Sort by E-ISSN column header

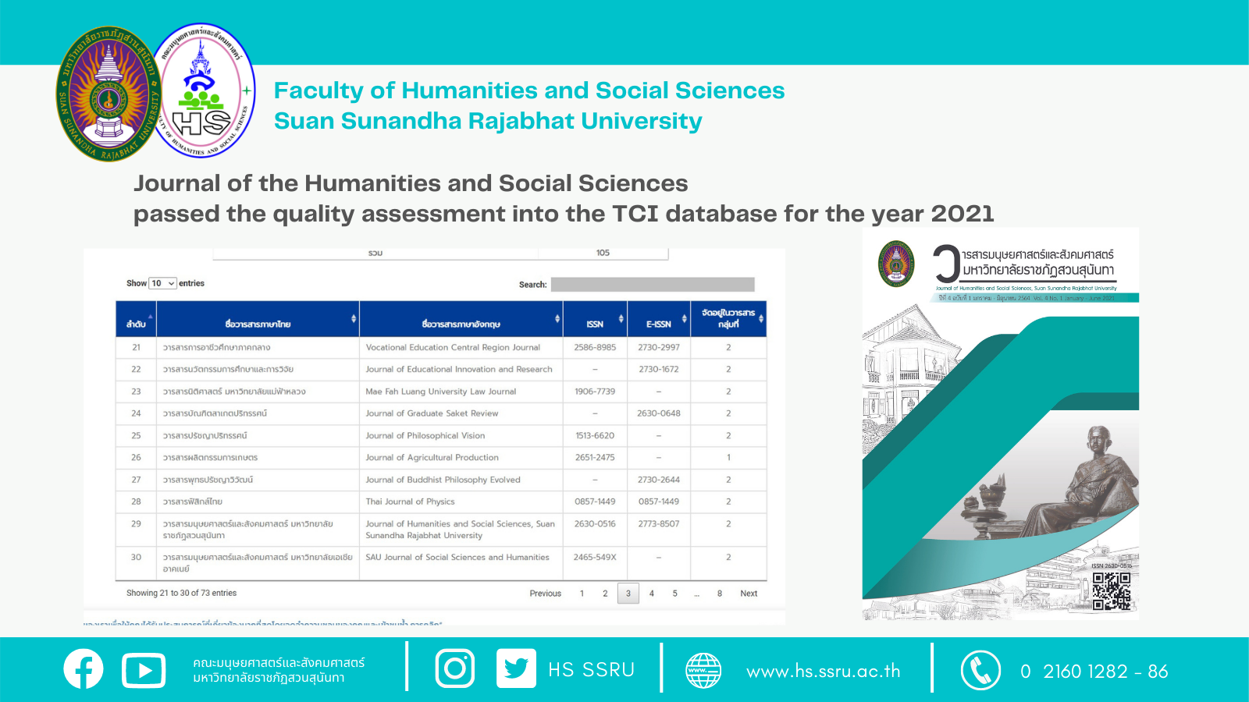[x=658, y=320]
